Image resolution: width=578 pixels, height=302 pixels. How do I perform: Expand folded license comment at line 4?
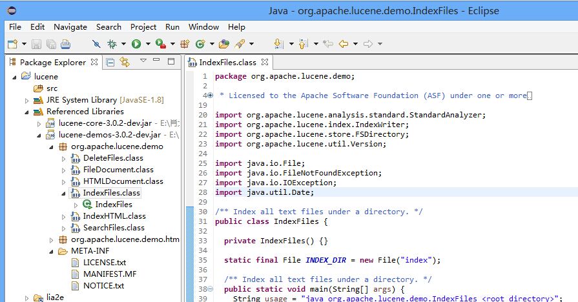coord(211,96)
